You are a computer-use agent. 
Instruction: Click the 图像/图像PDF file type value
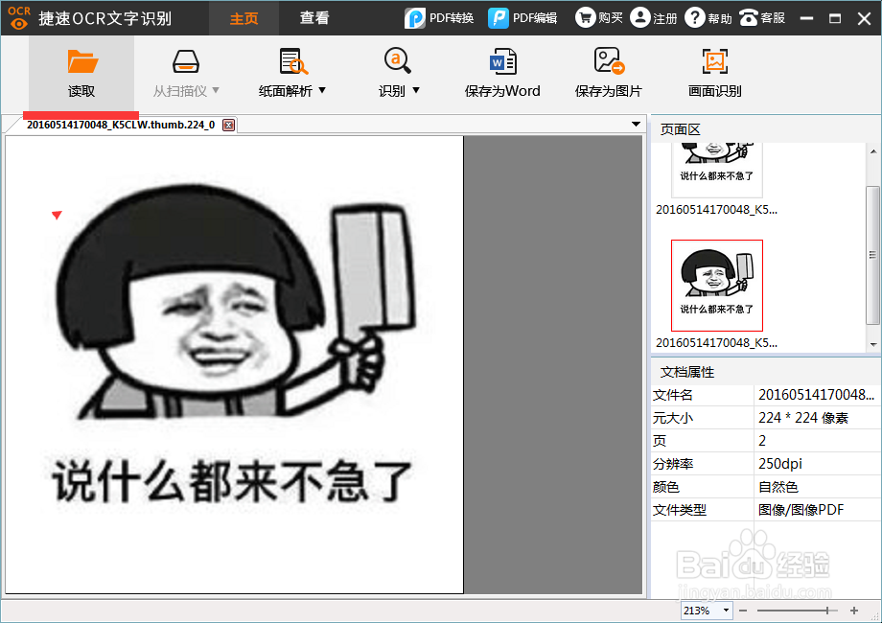pos(801,509)
